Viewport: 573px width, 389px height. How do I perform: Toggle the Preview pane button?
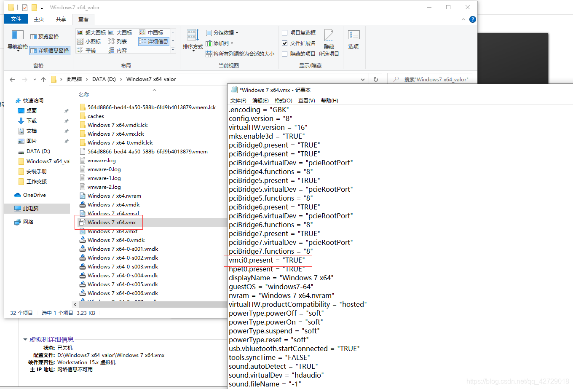coord(44,37)
